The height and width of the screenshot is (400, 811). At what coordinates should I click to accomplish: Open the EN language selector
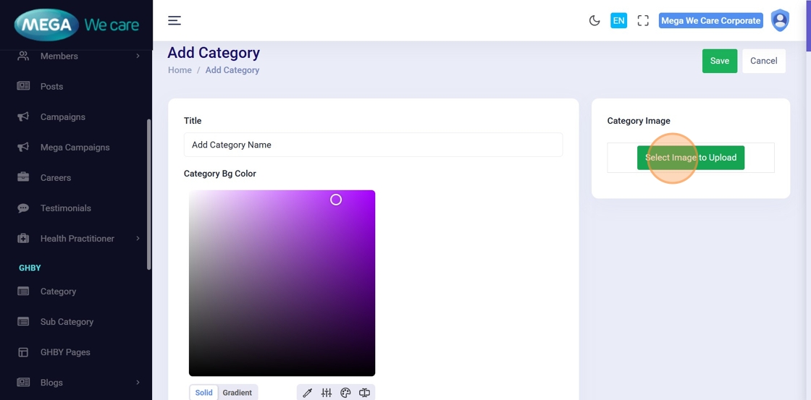click(618, 20)
